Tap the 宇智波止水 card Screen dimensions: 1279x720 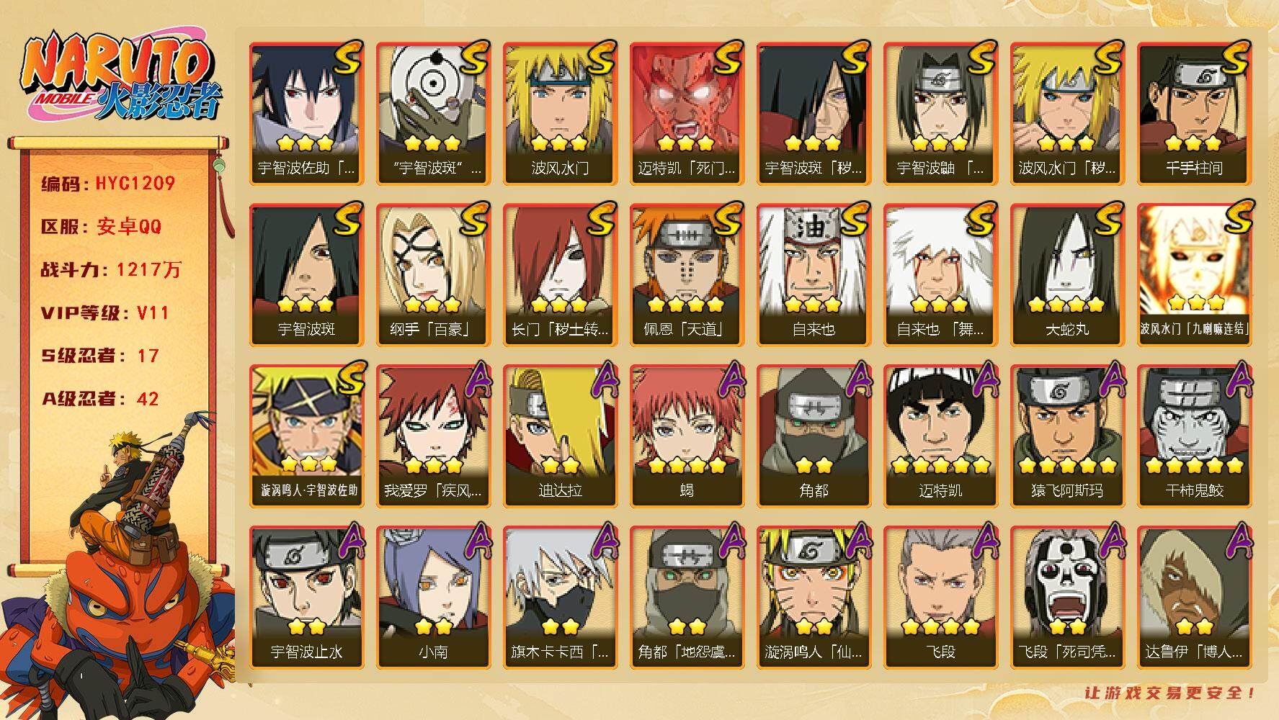306,597
